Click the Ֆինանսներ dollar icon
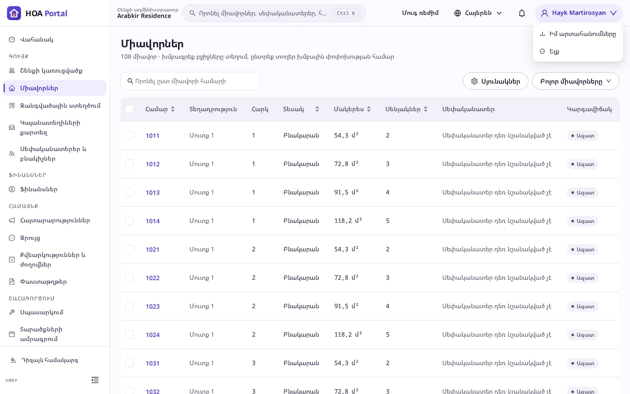 [x=12, y=189]
